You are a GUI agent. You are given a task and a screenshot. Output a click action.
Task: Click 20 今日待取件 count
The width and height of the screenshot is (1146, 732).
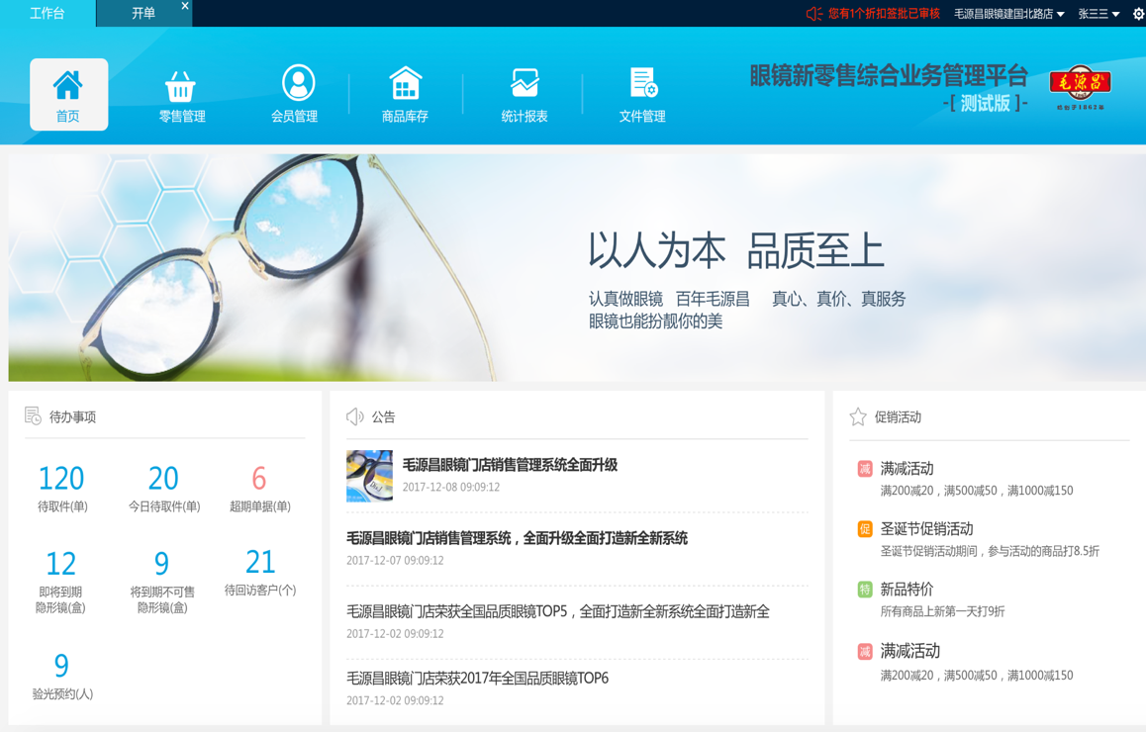coord(163,479)
